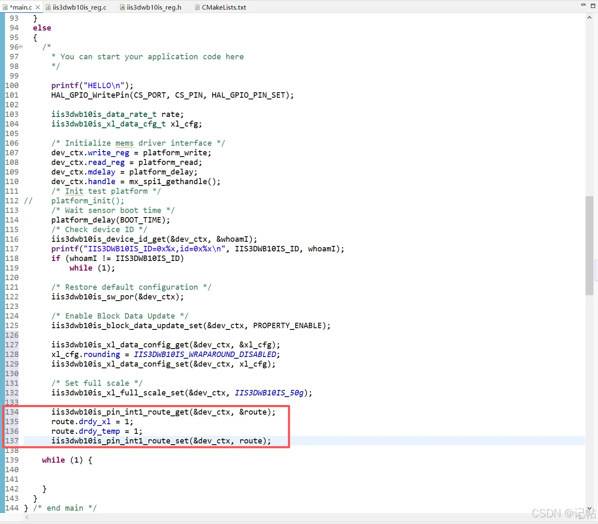This screenshot has width=598, height=524.
Task: Click the iis3dwb10is_pin_int1_route_get call
Action: pos(163,412)
